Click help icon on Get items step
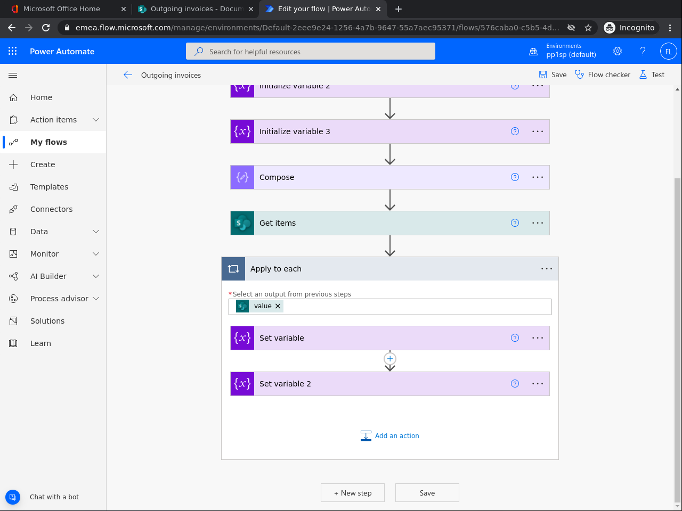This screenshot has height=511, width=682. [x=515, y=223]
